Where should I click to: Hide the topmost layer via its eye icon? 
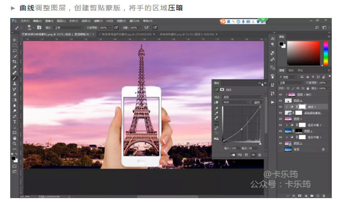tap(281, 94)
